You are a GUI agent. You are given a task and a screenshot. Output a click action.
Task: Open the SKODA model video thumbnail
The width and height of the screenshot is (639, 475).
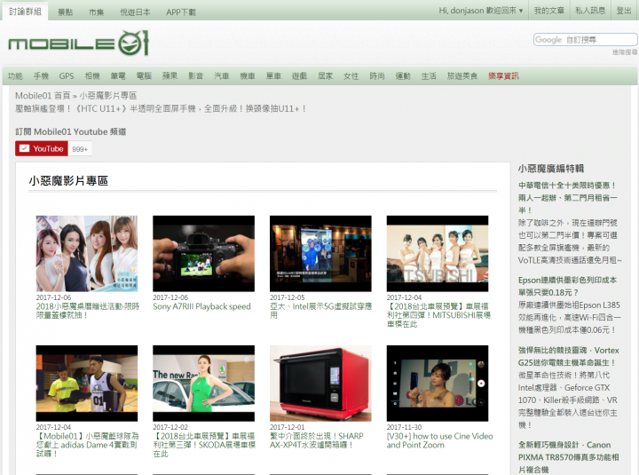point(204,384)
